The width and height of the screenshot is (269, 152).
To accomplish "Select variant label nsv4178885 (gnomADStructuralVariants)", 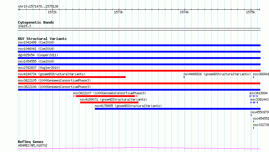I will click(128, 106).
